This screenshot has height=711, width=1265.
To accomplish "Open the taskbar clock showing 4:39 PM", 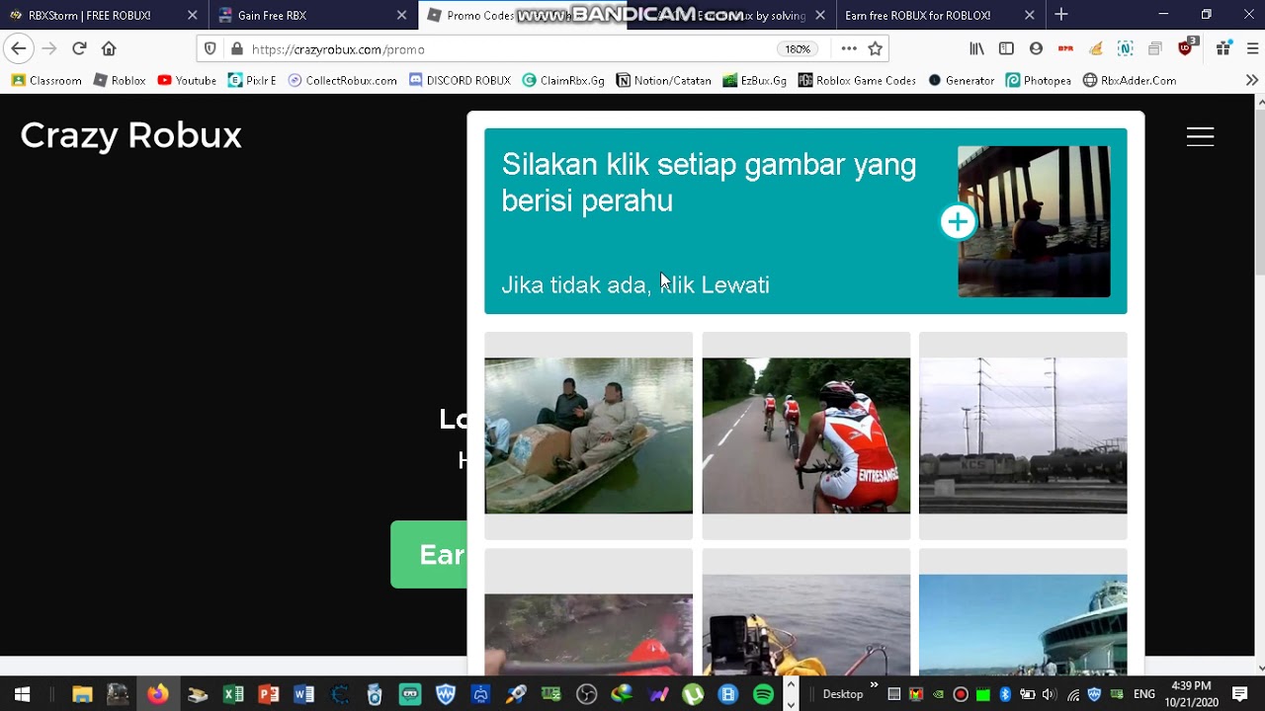I will [1190, 694].
